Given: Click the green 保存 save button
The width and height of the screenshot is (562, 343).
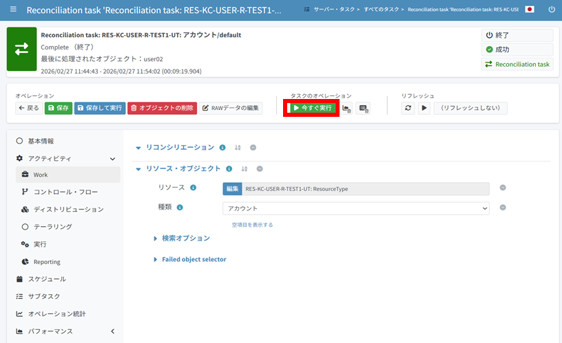Looking at the screenshot, I should click(x=59, y=108).
